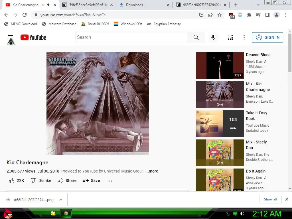
Task: Open the MEMZ Download bookmark
Action: (x=21, y=24)
